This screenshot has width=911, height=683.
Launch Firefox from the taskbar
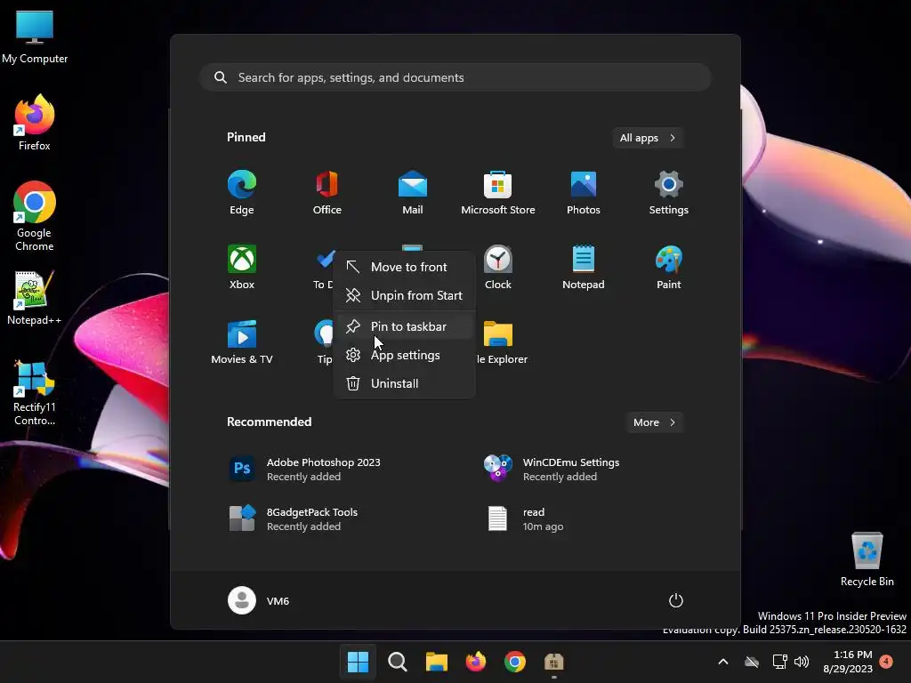pyautogui.click(x=476, y=662)
